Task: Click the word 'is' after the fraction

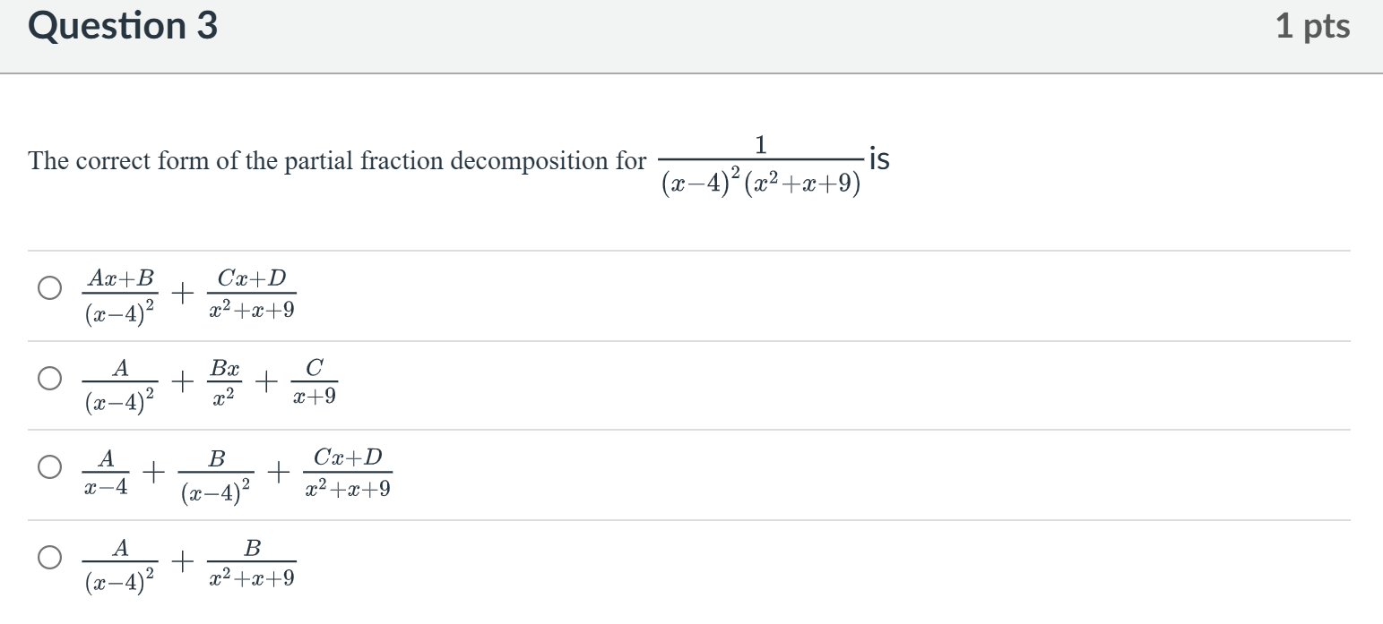Action: coord(879,158)
